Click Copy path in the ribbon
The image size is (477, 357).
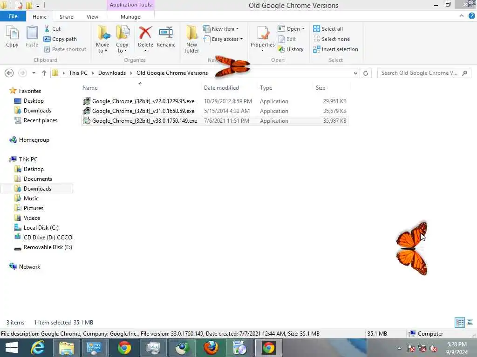point(60,39)
